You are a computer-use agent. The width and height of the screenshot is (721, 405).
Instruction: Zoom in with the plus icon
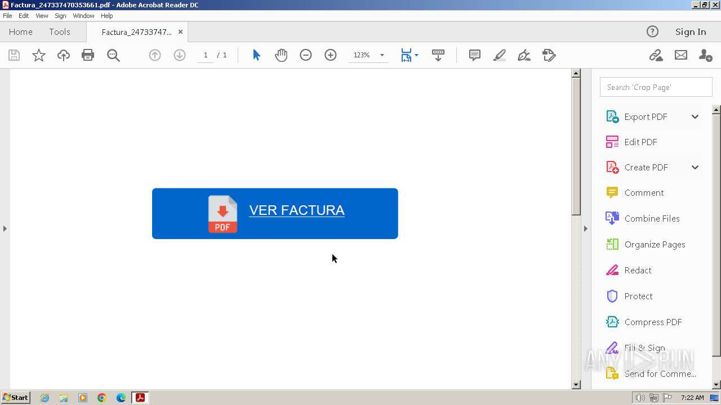click(x=331, y=55)
